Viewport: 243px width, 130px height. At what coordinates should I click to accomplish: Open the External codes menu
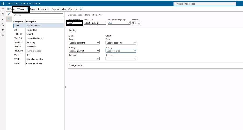pos(59,9)
